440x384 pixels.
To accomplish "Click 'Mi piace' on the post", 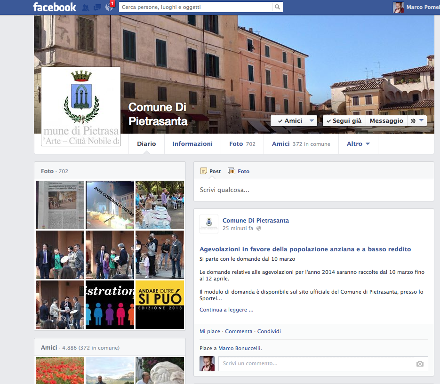I will pyautogui.click(x=209, y=331).
